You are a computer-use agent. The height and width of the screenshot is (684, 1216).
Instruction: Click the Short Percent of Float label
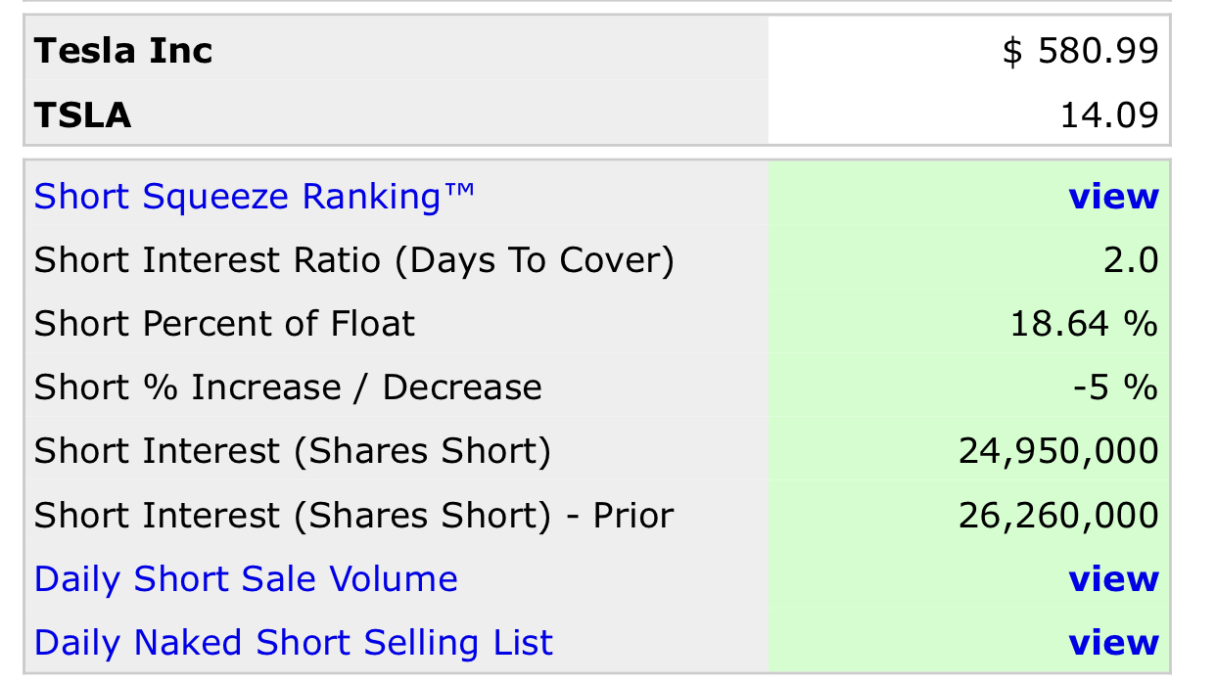[224, 324]
